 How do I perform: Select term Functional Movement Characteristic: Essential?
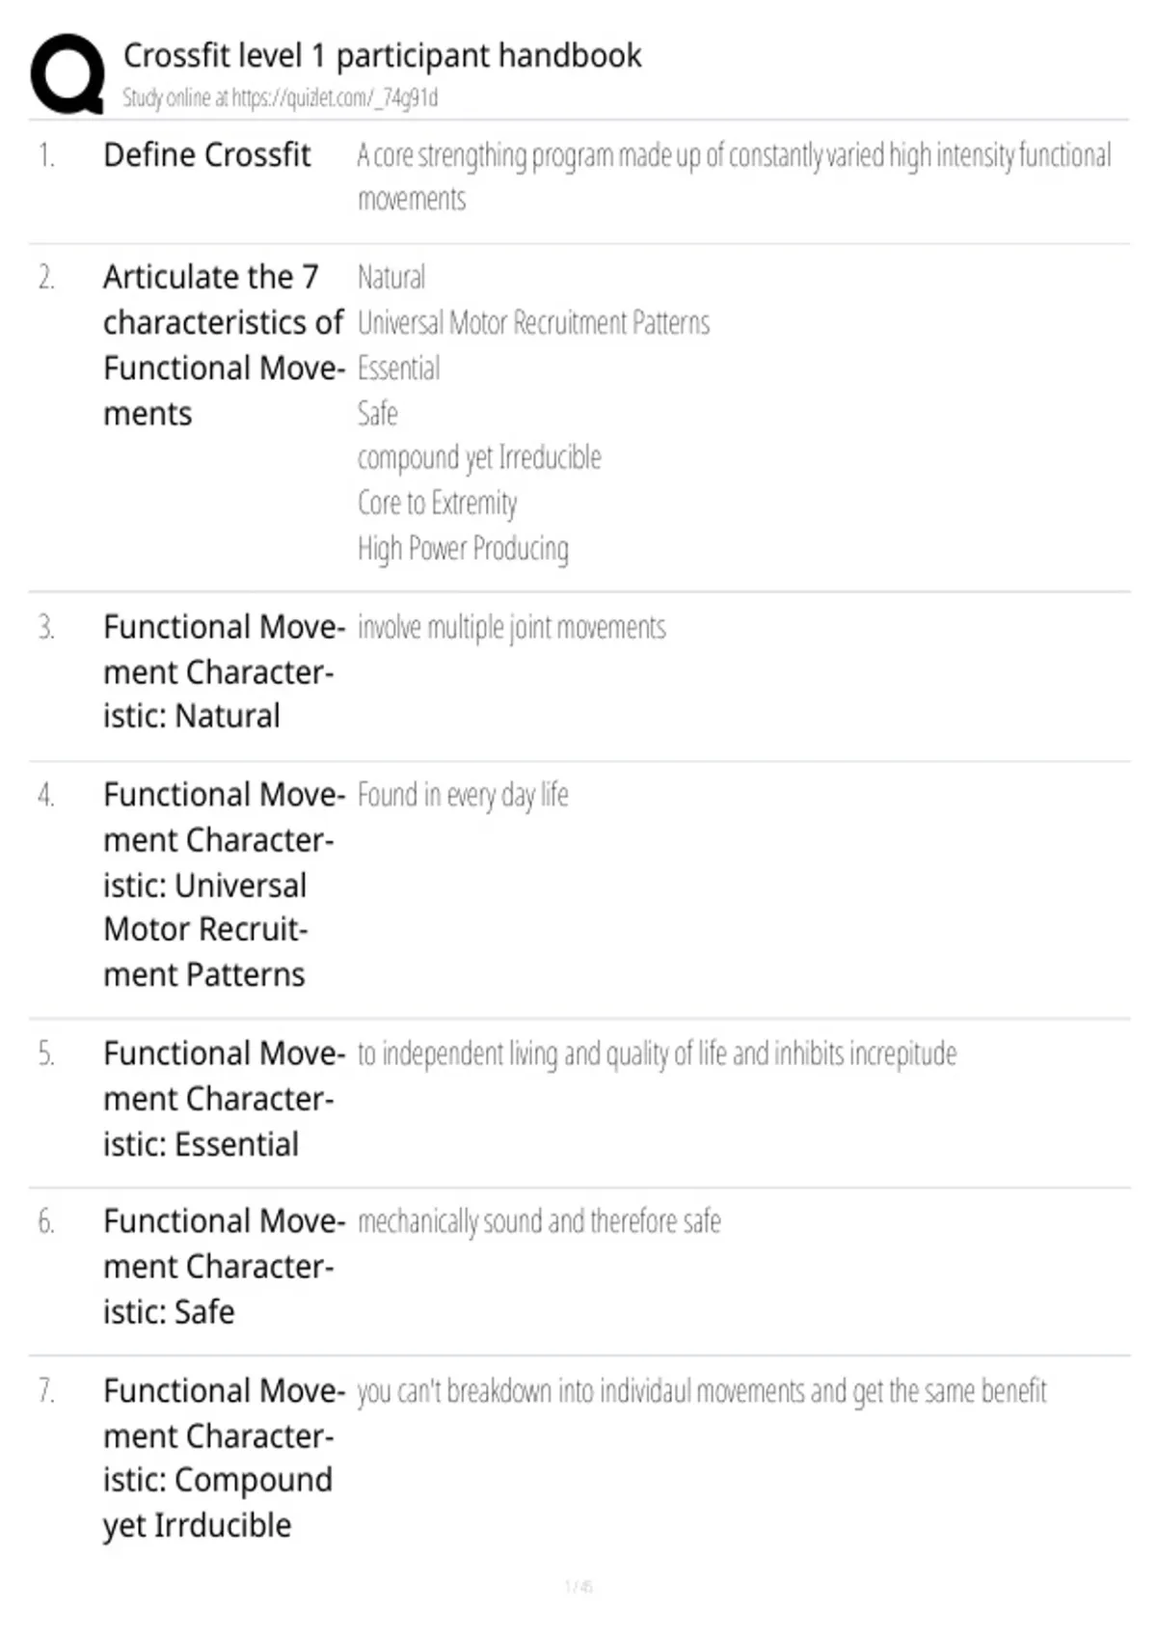coord(224,1099)
